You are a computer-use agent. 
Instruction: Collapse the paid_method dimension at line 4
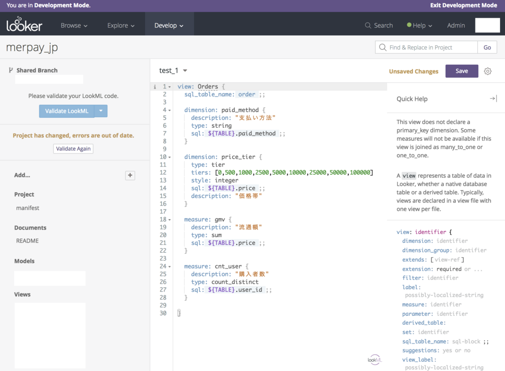click(170, 110)
